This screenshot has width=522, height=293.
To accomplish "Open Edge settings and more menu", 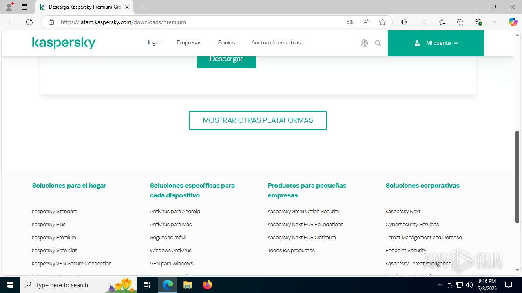I will pyautogui.click(x=496, y=22).
